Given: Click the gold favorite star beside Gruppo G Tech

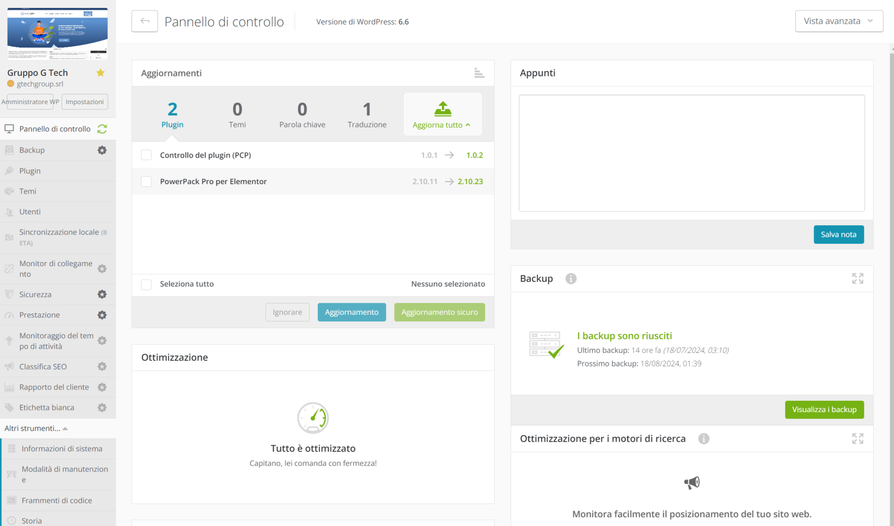Looking at the screenshot, I should pyautogui.click(x=101, y=73).
